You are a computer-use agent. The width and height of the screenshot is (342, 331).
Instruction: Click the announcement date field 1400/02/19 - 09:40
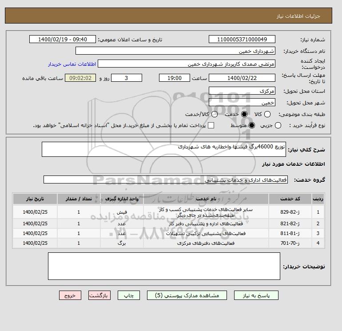(x=62, y=39)
